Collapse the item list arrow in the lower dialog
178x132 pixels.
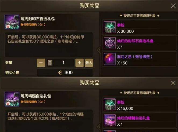pos(99,127)
